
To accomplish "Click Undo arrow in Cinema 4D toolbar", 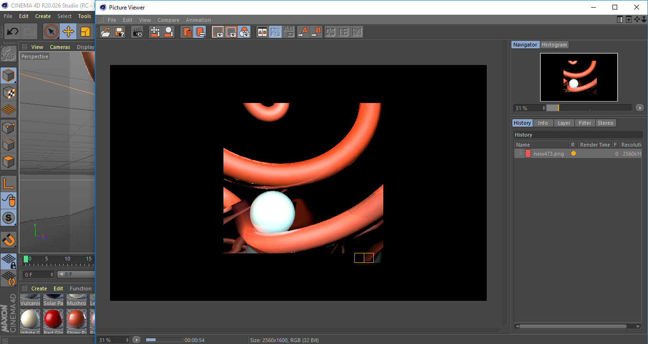I will click(13, 32).
